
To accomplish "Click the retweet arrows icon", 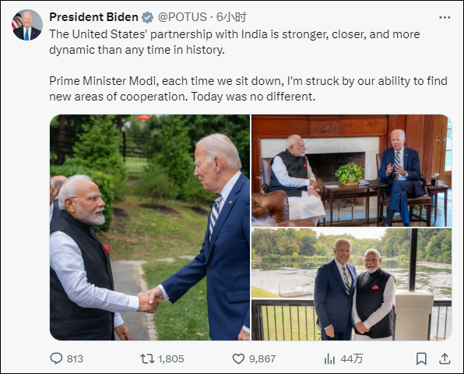I will pyautogui.click(x=147, y=358).
